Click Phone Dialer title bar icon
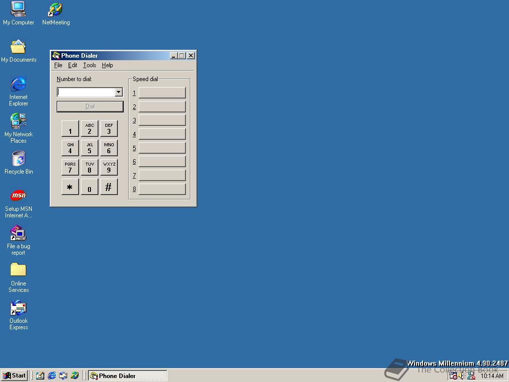 56,56
